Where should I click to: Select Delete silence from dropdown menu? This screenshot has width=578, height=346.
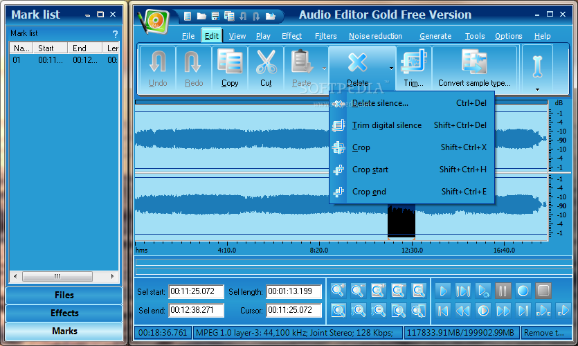[x=412, y=103]
